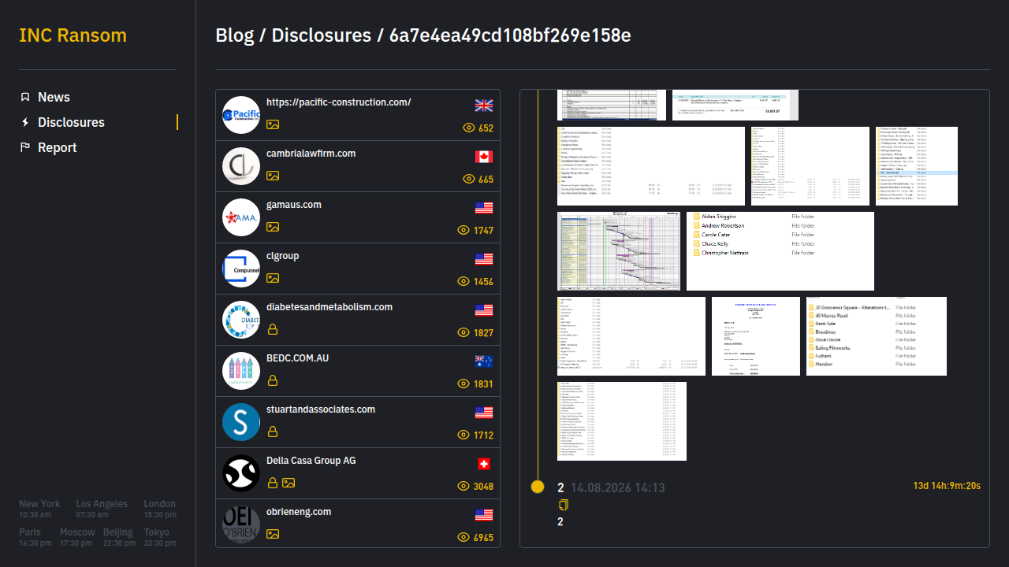The width and height of the screenshot is (1009, 567).
Task: Click the Australia flag on BEDC.COM.AU row
Action: [484, 361]
